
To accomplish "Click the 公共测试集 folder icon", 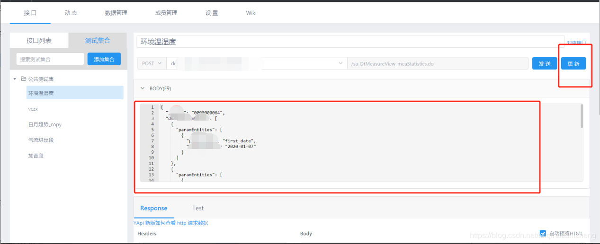I will 23,79.
